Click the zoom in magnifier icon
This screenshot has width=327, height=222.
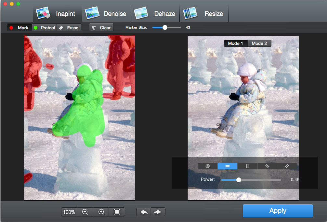pos(101,212)
